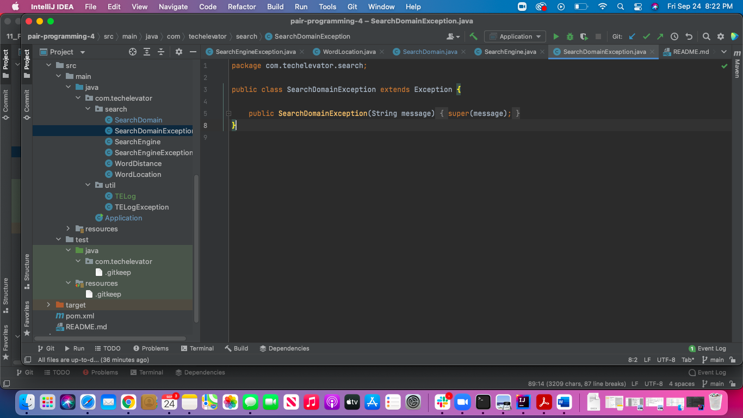Update project using the Git blue arrow

point(632,36)
